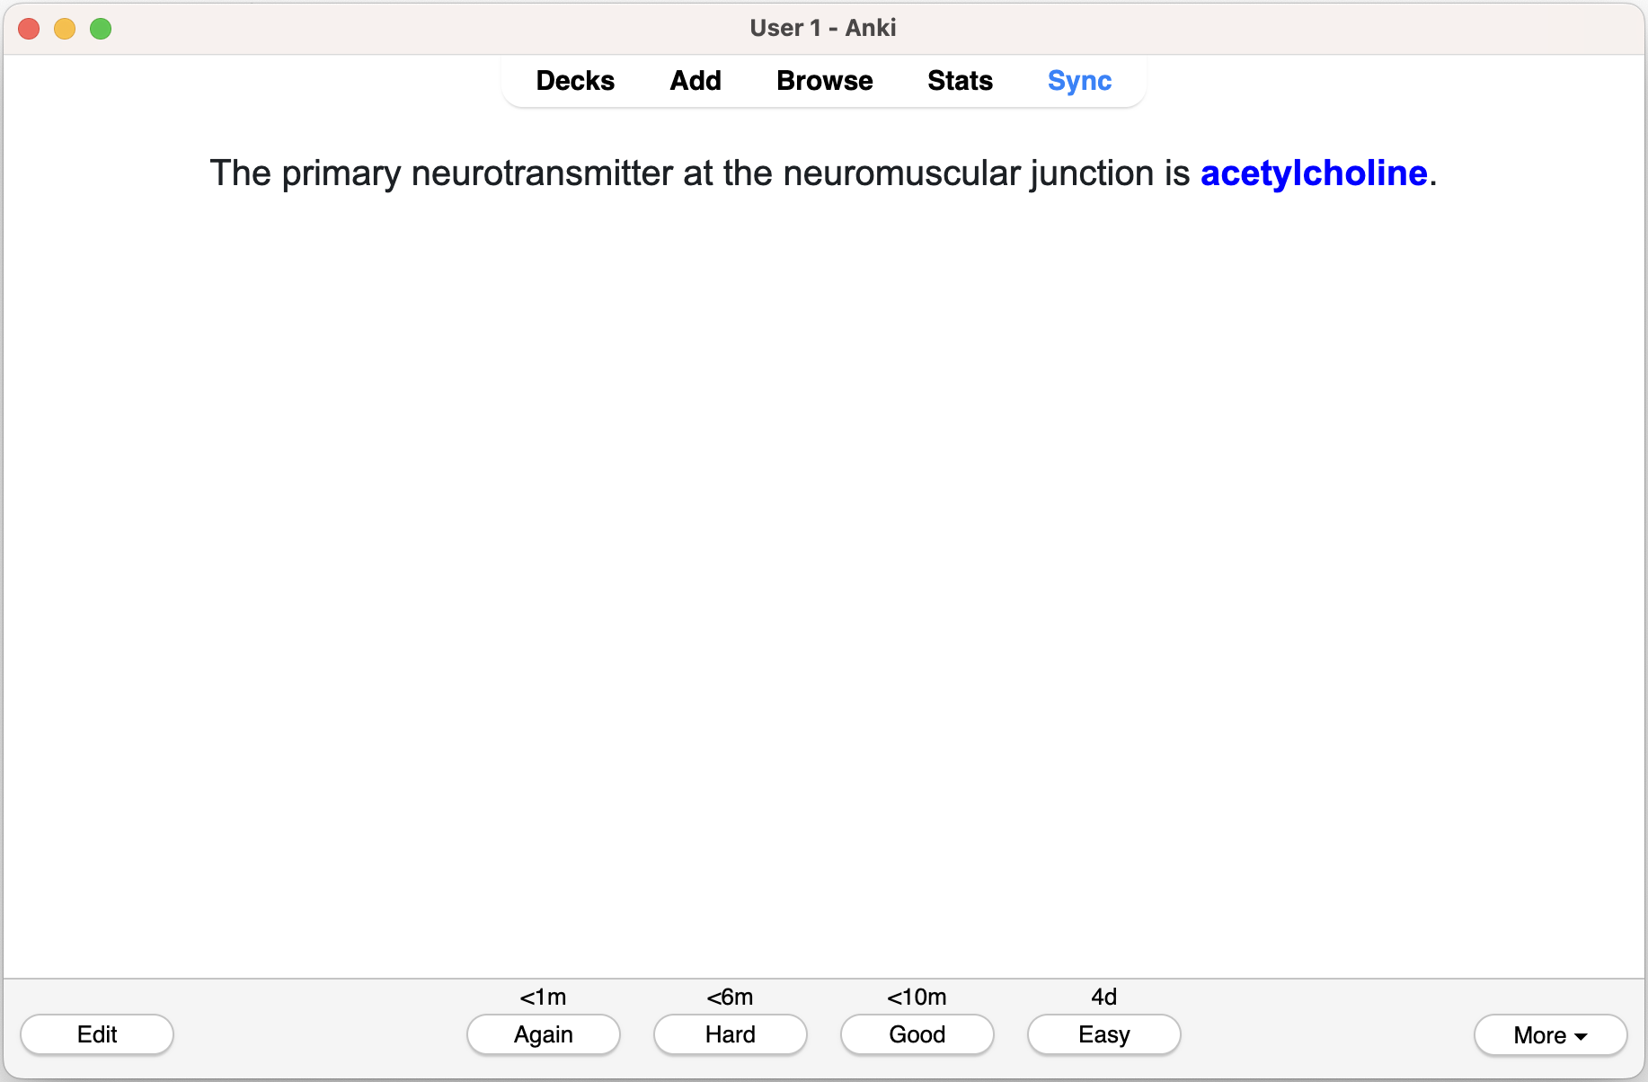This screenshot has width=1648, height=1082.
Task: Rate the card Again
Action: (543, 1034)
